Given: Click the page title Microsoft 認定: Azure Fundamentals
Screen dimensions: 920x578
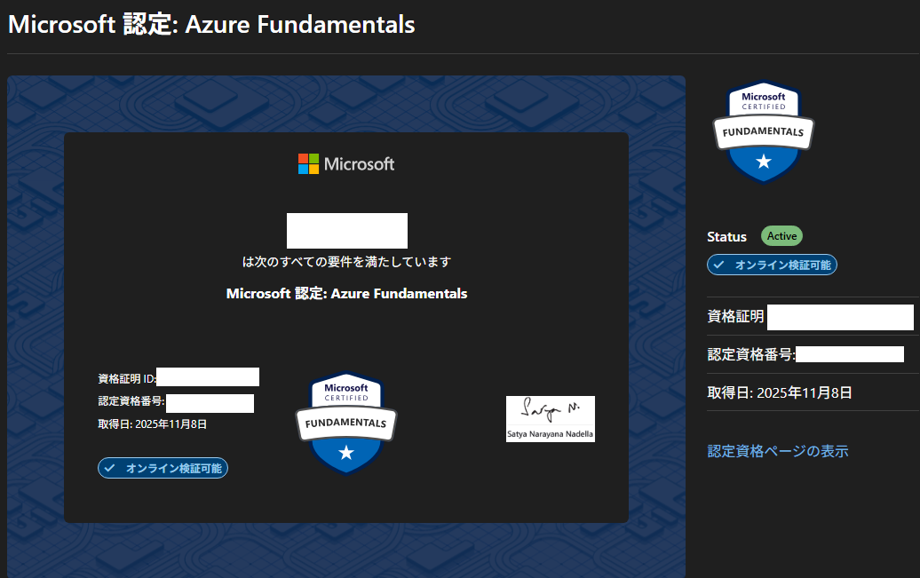Looking at the screenshot, I should [x=211, y=25].
